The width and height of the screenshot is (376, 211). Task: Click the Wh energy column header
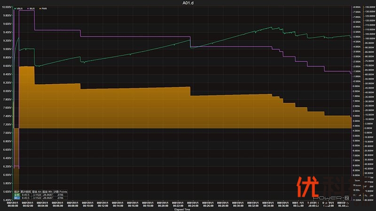tap(47, 191)
